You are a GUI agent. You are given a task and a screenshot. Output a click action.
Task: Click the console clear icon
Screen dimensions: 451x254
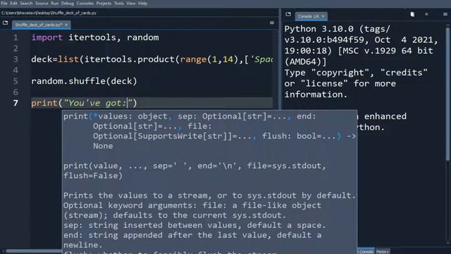point(412,14)
